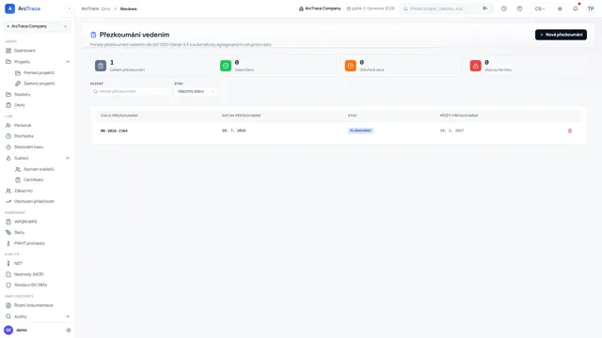Click the Úkoly clipboard icon
Image resolution: width=602 pixels, height=338 pixels.
(x=8, y=105)
